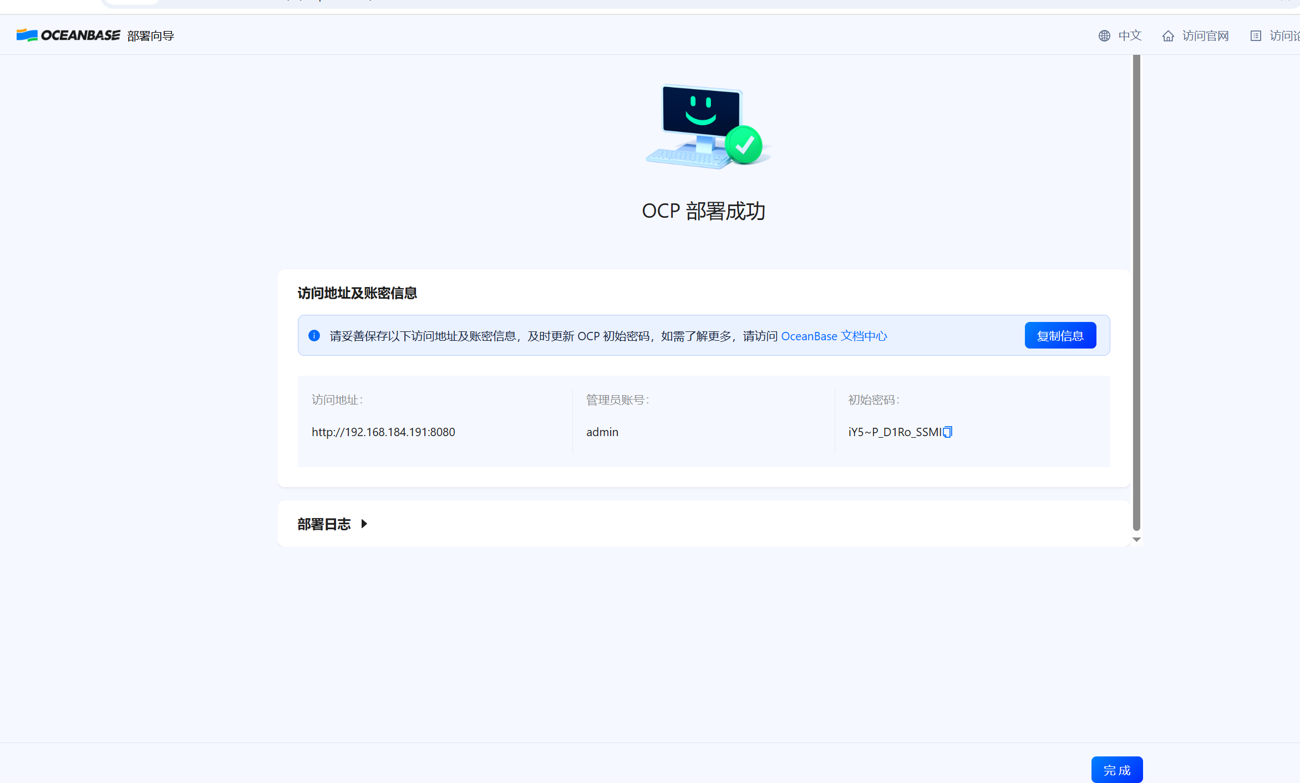Screen dimensions: 1300x783
Task: Click the 部署向导 title in the header
Action: tap(150, 34)
